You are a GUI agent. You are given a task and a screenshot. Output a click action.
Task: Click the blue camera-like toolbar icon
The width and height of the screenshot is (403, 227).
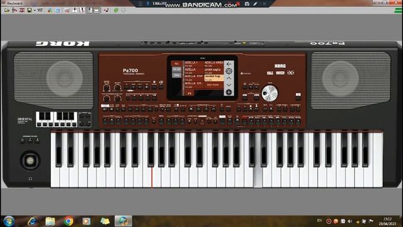[58, 11]
